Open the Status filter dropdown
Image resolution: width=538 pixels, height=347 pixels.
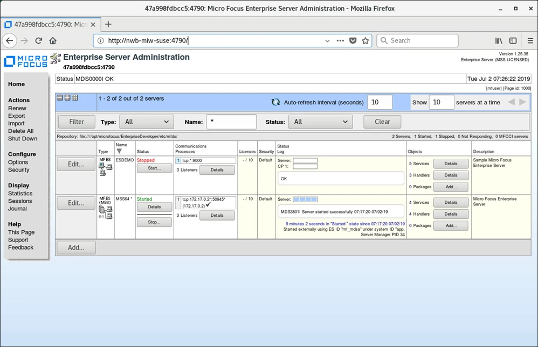pos(320,122)
